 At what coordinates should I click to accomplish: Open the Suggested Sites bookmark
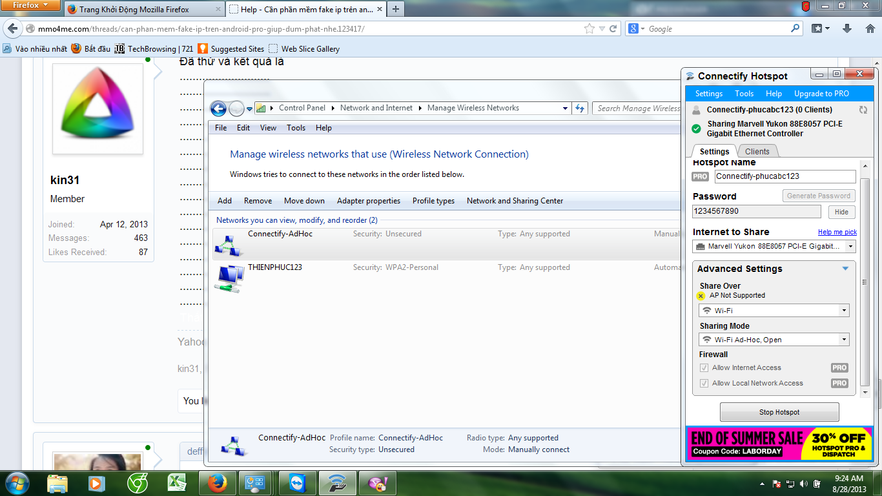tap(231, 49)
